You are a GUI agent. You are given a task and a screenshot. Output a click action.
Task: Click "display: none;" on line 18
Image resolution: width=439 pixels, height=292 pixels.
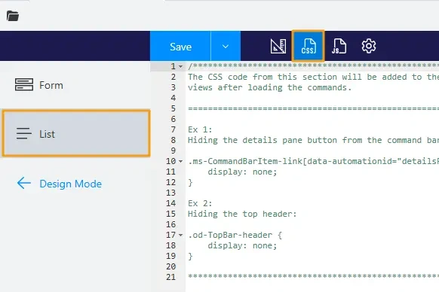coord(242,245)
